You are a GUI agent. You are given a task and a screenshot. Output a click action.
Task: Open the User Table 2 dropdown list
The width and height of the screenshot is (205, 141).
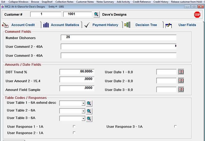83,111
